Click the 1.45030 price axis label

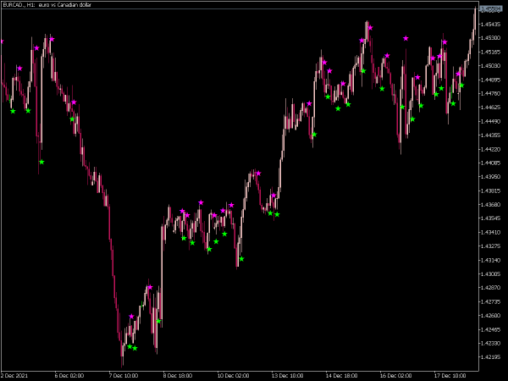(x=491, y=66)
